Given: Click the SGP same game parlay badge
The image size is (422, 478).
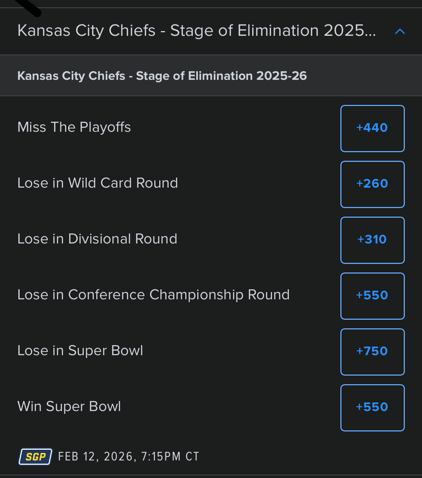Looking at the screenshot, I should coord(35,457).
